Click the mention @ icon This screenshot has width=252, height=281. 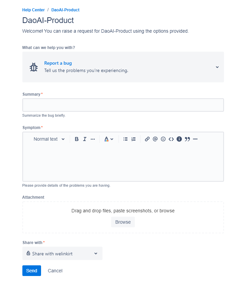click(155, 139)
